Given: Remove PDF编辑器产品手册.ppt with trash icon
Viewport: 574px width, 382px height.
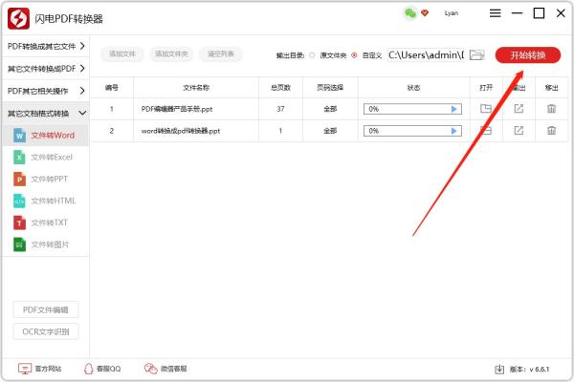Looking at the screenshot, I should tap(551, 109).
